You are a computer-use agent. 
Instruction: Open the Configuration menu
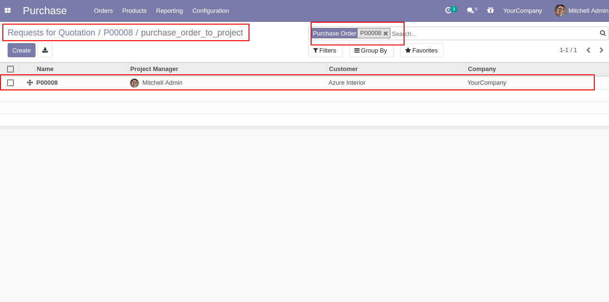point(211,10)
